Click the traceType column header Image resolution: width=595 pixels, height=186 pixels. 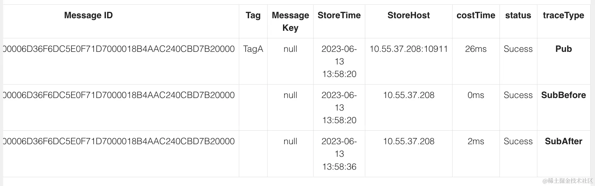click(563, 15)
